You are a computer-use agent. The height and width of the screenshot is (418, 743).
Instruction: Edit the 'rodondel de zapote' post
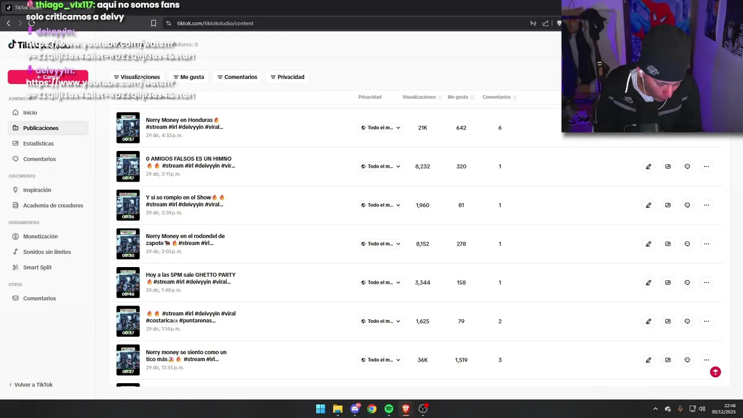(648, 244)
